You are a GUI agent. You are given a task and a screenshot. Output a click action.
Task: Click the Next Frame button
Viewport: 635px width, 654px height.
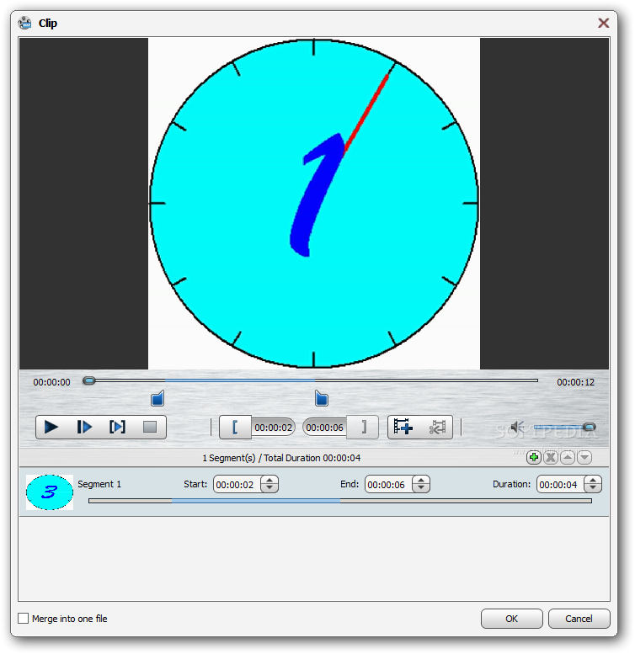(x=84, y=427)
